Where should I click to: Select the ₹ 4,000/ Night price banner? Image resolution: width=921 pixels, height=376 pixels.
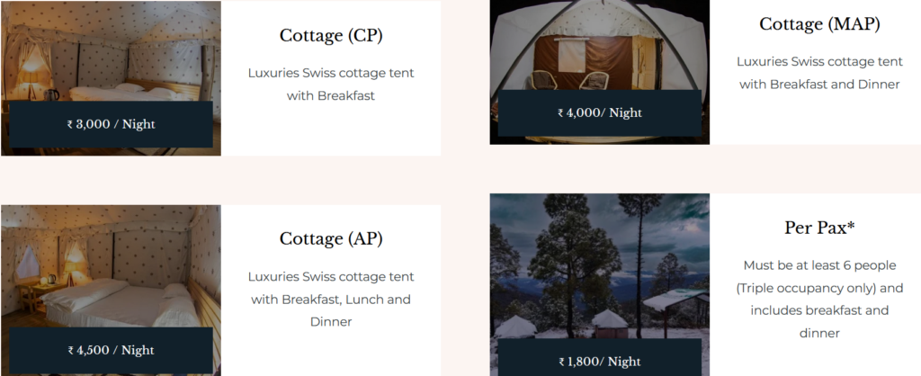pyautogui.click(x=600, y=113)
